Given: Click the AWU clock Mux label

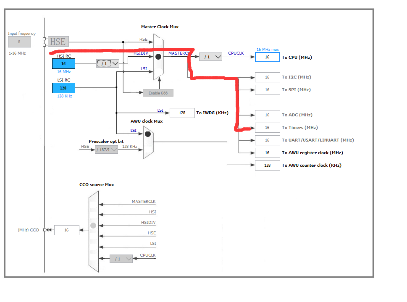Looking at the screenshot, I should [x=147, y=121].
